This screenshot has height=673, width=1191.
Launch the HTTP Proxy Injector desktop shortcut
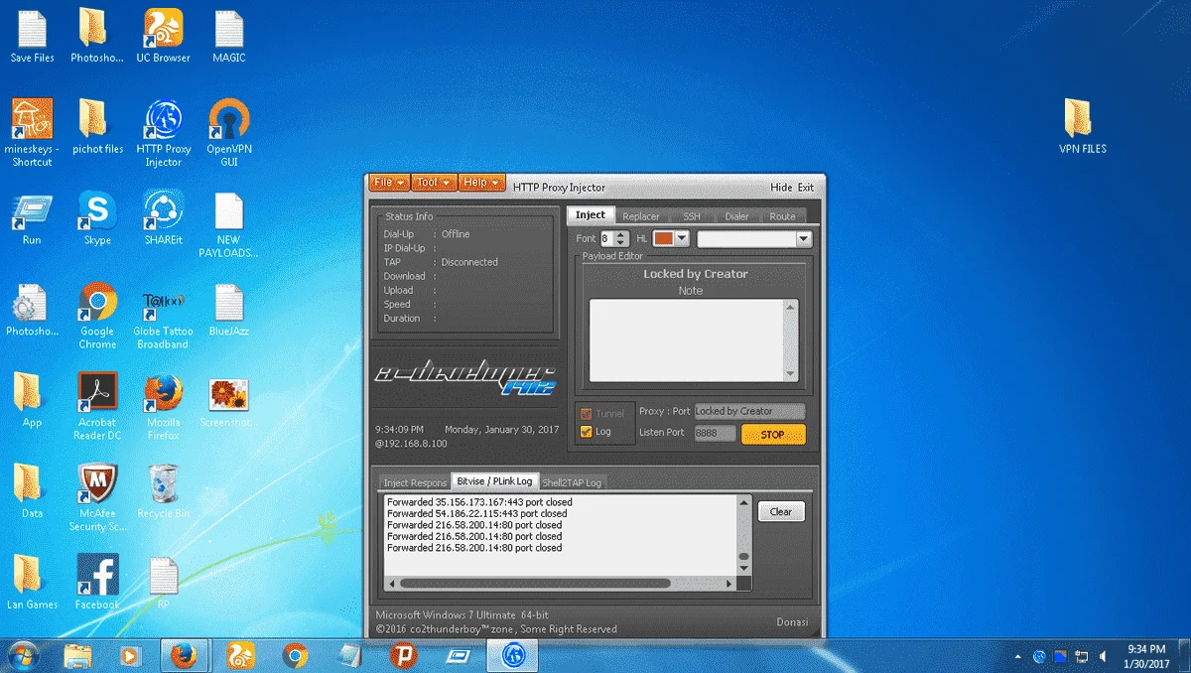pyautogui.click(x=163, y=132)
